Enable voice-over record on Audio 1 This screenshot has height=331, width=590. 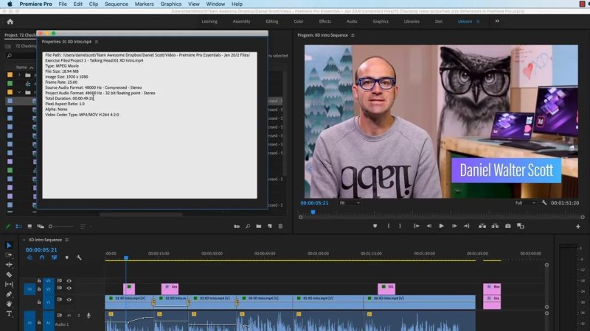click(x=88, y=316)
